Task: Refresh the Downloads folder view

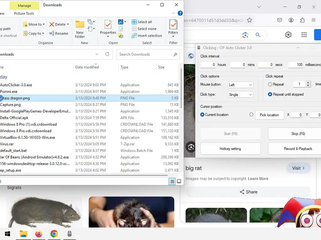Action: pyautogui.click(x=107, y=54)
